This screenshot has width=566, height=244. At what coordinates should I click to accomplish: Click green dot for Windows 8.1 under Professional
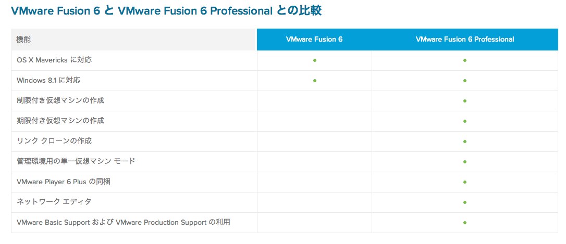[x=465, y=80]
